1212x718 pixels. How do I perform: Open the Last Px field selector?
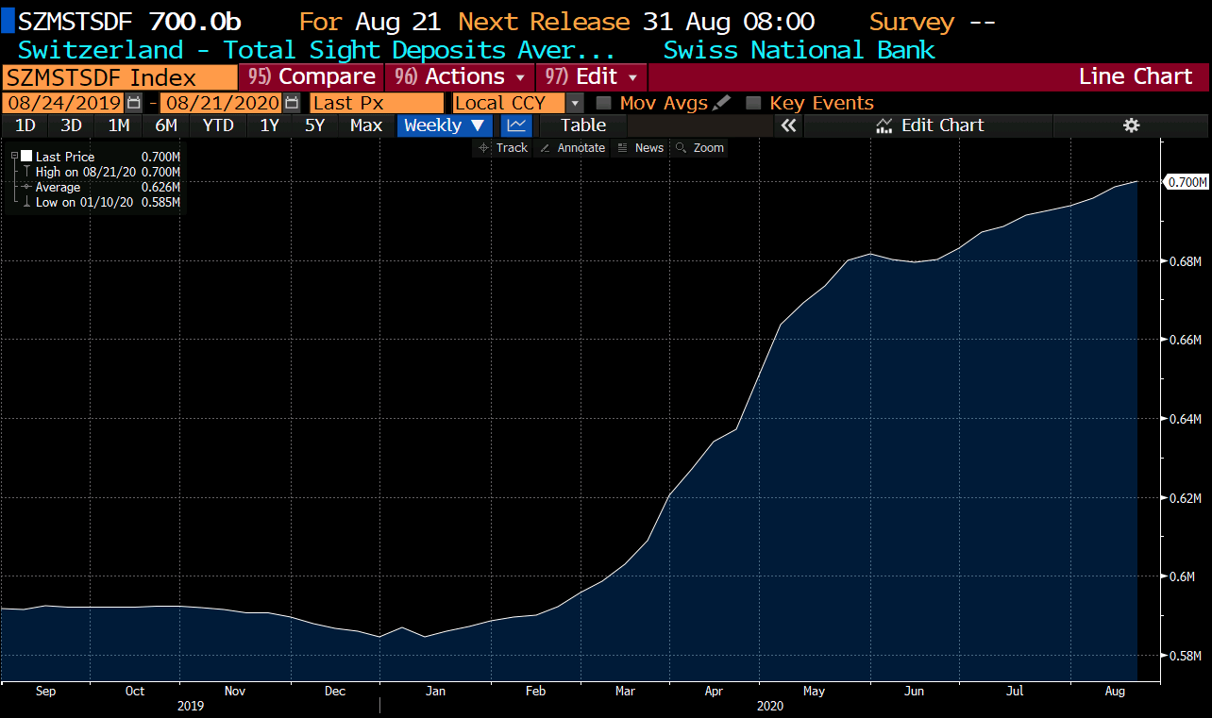(377, 103)
